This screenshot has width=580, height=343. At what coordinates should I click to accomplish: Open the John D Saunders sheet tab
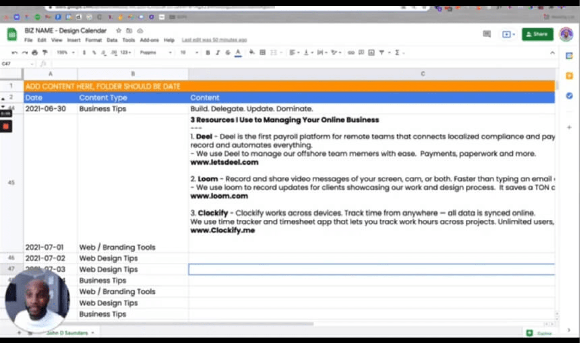click(70, 333)
